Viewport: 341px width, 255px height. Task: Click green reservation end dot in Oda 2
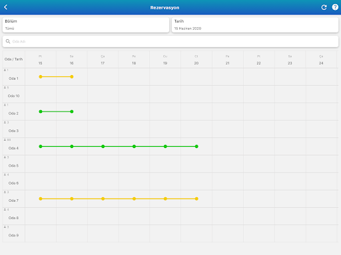coord(72,112)
